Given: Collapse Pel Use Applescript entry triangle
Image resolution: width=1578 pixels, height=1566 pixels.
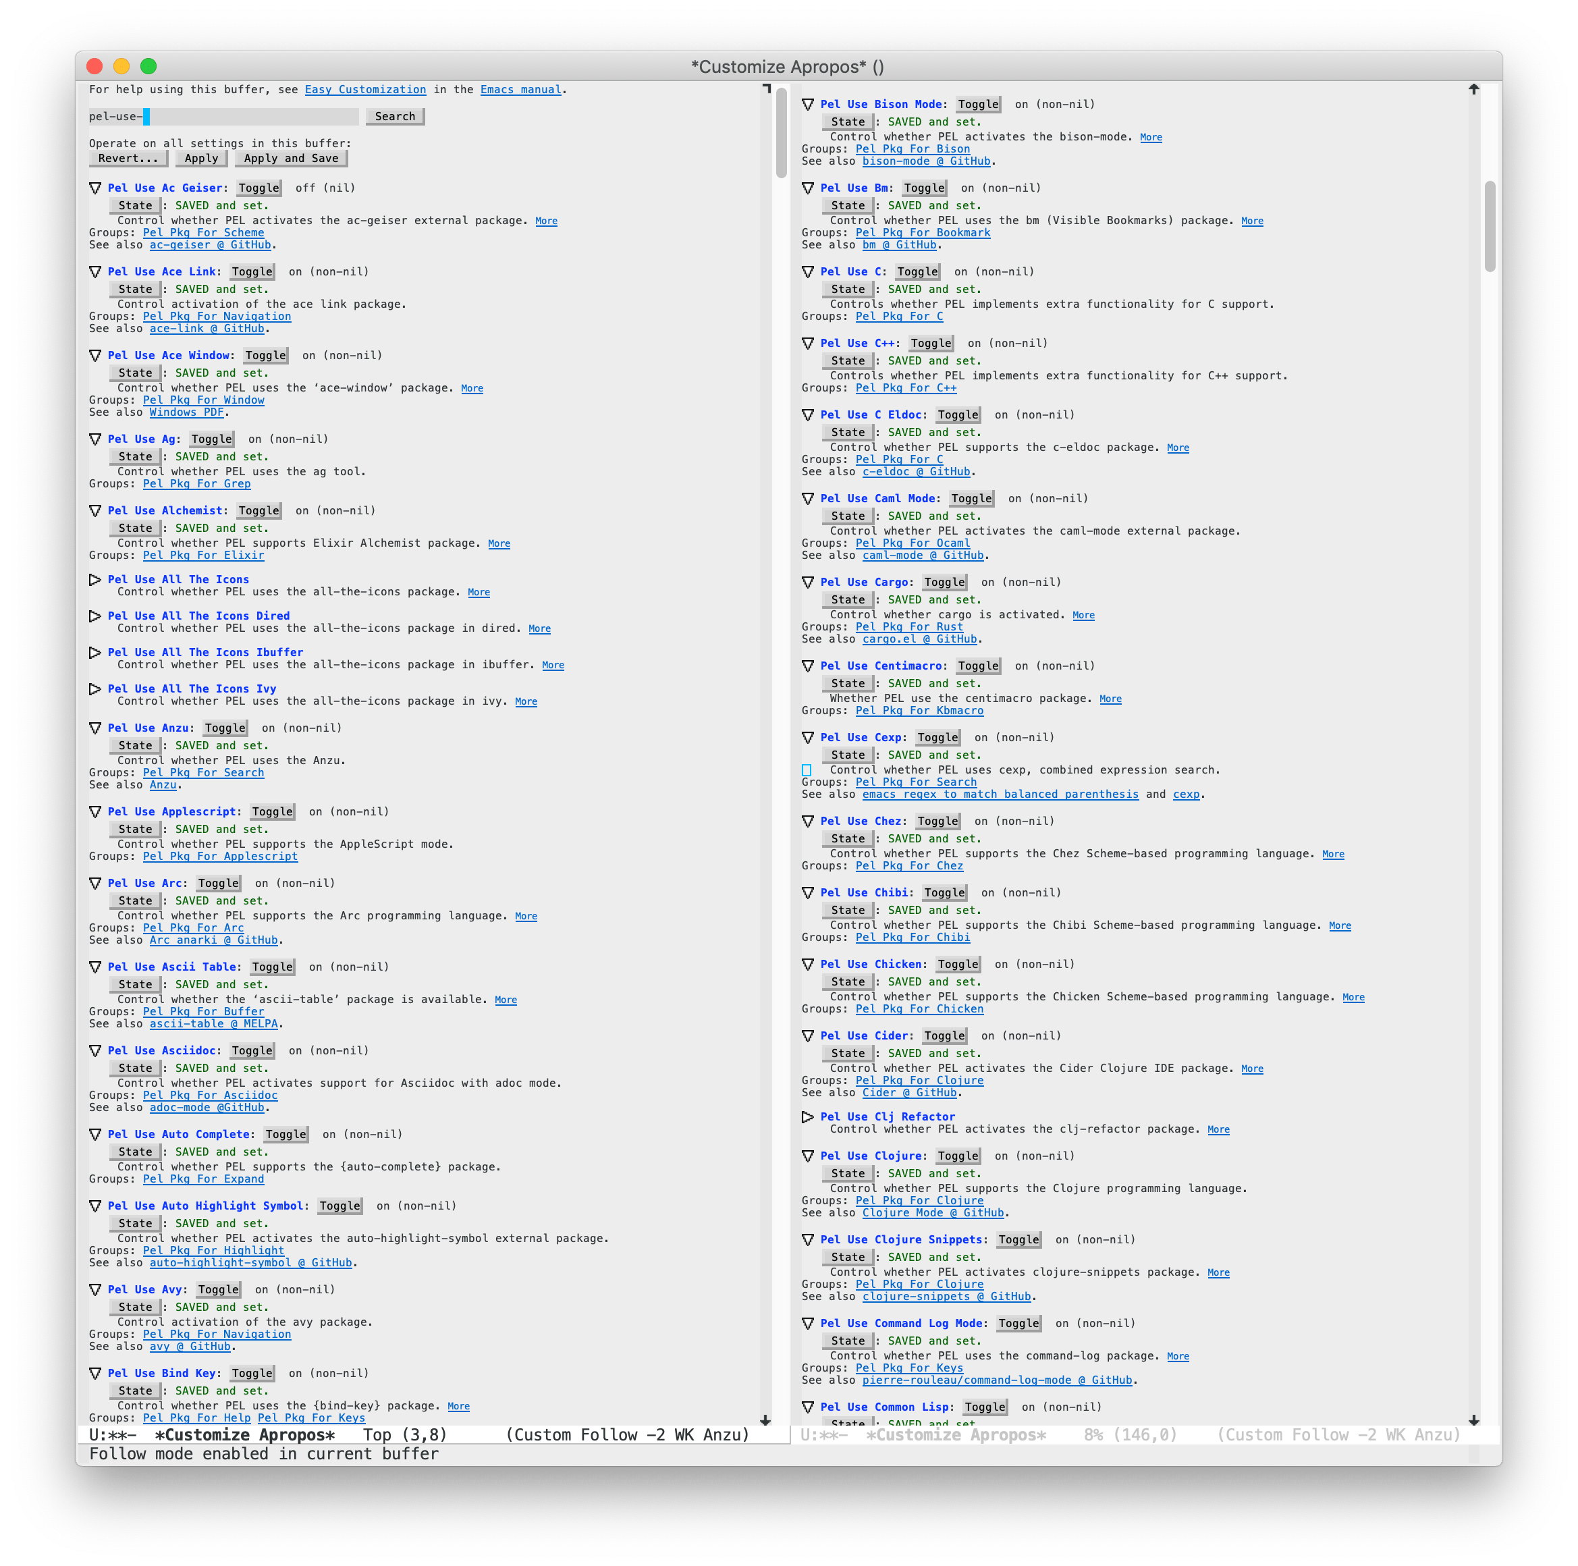Looking at the screenshot, I should click(96, 811).
